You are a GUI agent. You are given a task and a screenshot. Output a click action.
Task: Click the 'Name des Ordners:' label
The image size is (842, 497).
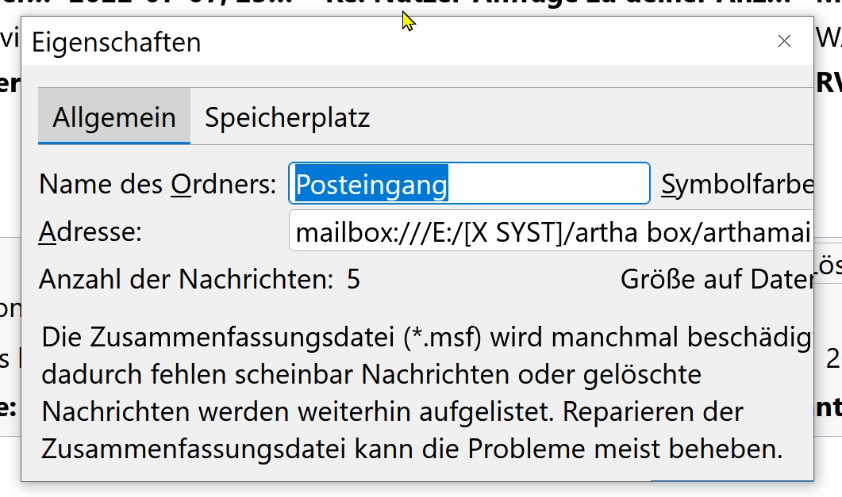[x=157, y=185]
